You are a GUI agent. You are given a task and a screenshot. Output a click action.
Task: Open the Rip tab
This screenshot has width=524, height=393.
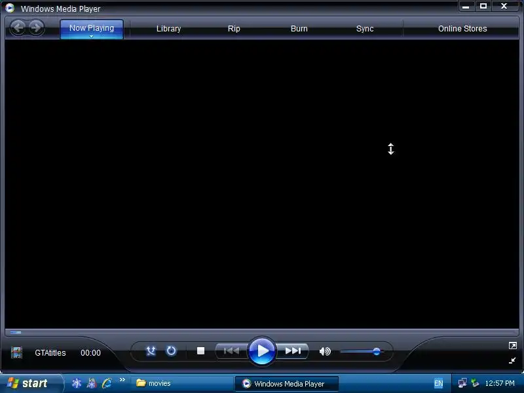tap(234, 29)
